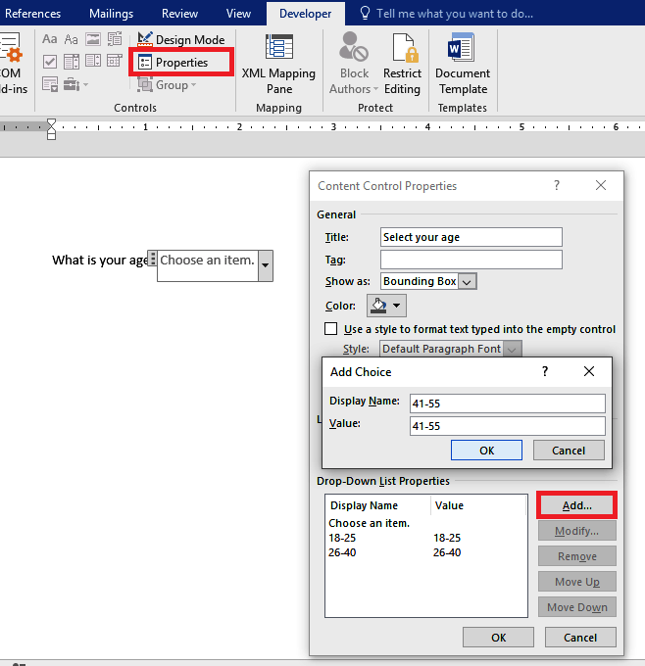645x666 pixels.
Task: Insert a Check Box content control
Action: pos(49,62)
